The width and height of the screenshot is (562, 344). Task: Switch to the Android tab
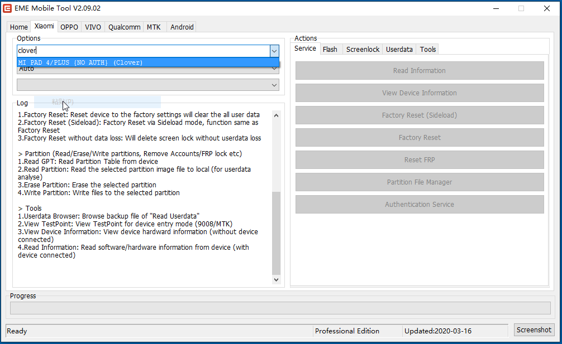(182, 27)
